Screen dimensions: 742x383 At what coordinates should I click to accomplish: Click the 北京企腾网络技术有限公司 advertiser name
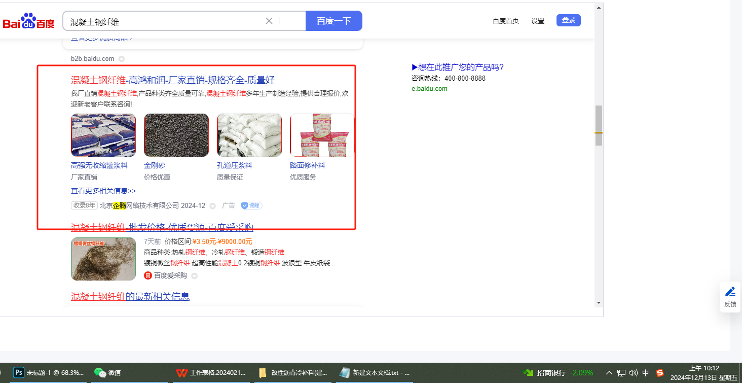tap(139, 205)
